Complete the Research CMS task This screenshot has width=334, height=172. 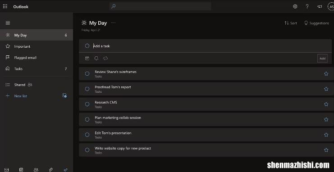coord(87,104)
